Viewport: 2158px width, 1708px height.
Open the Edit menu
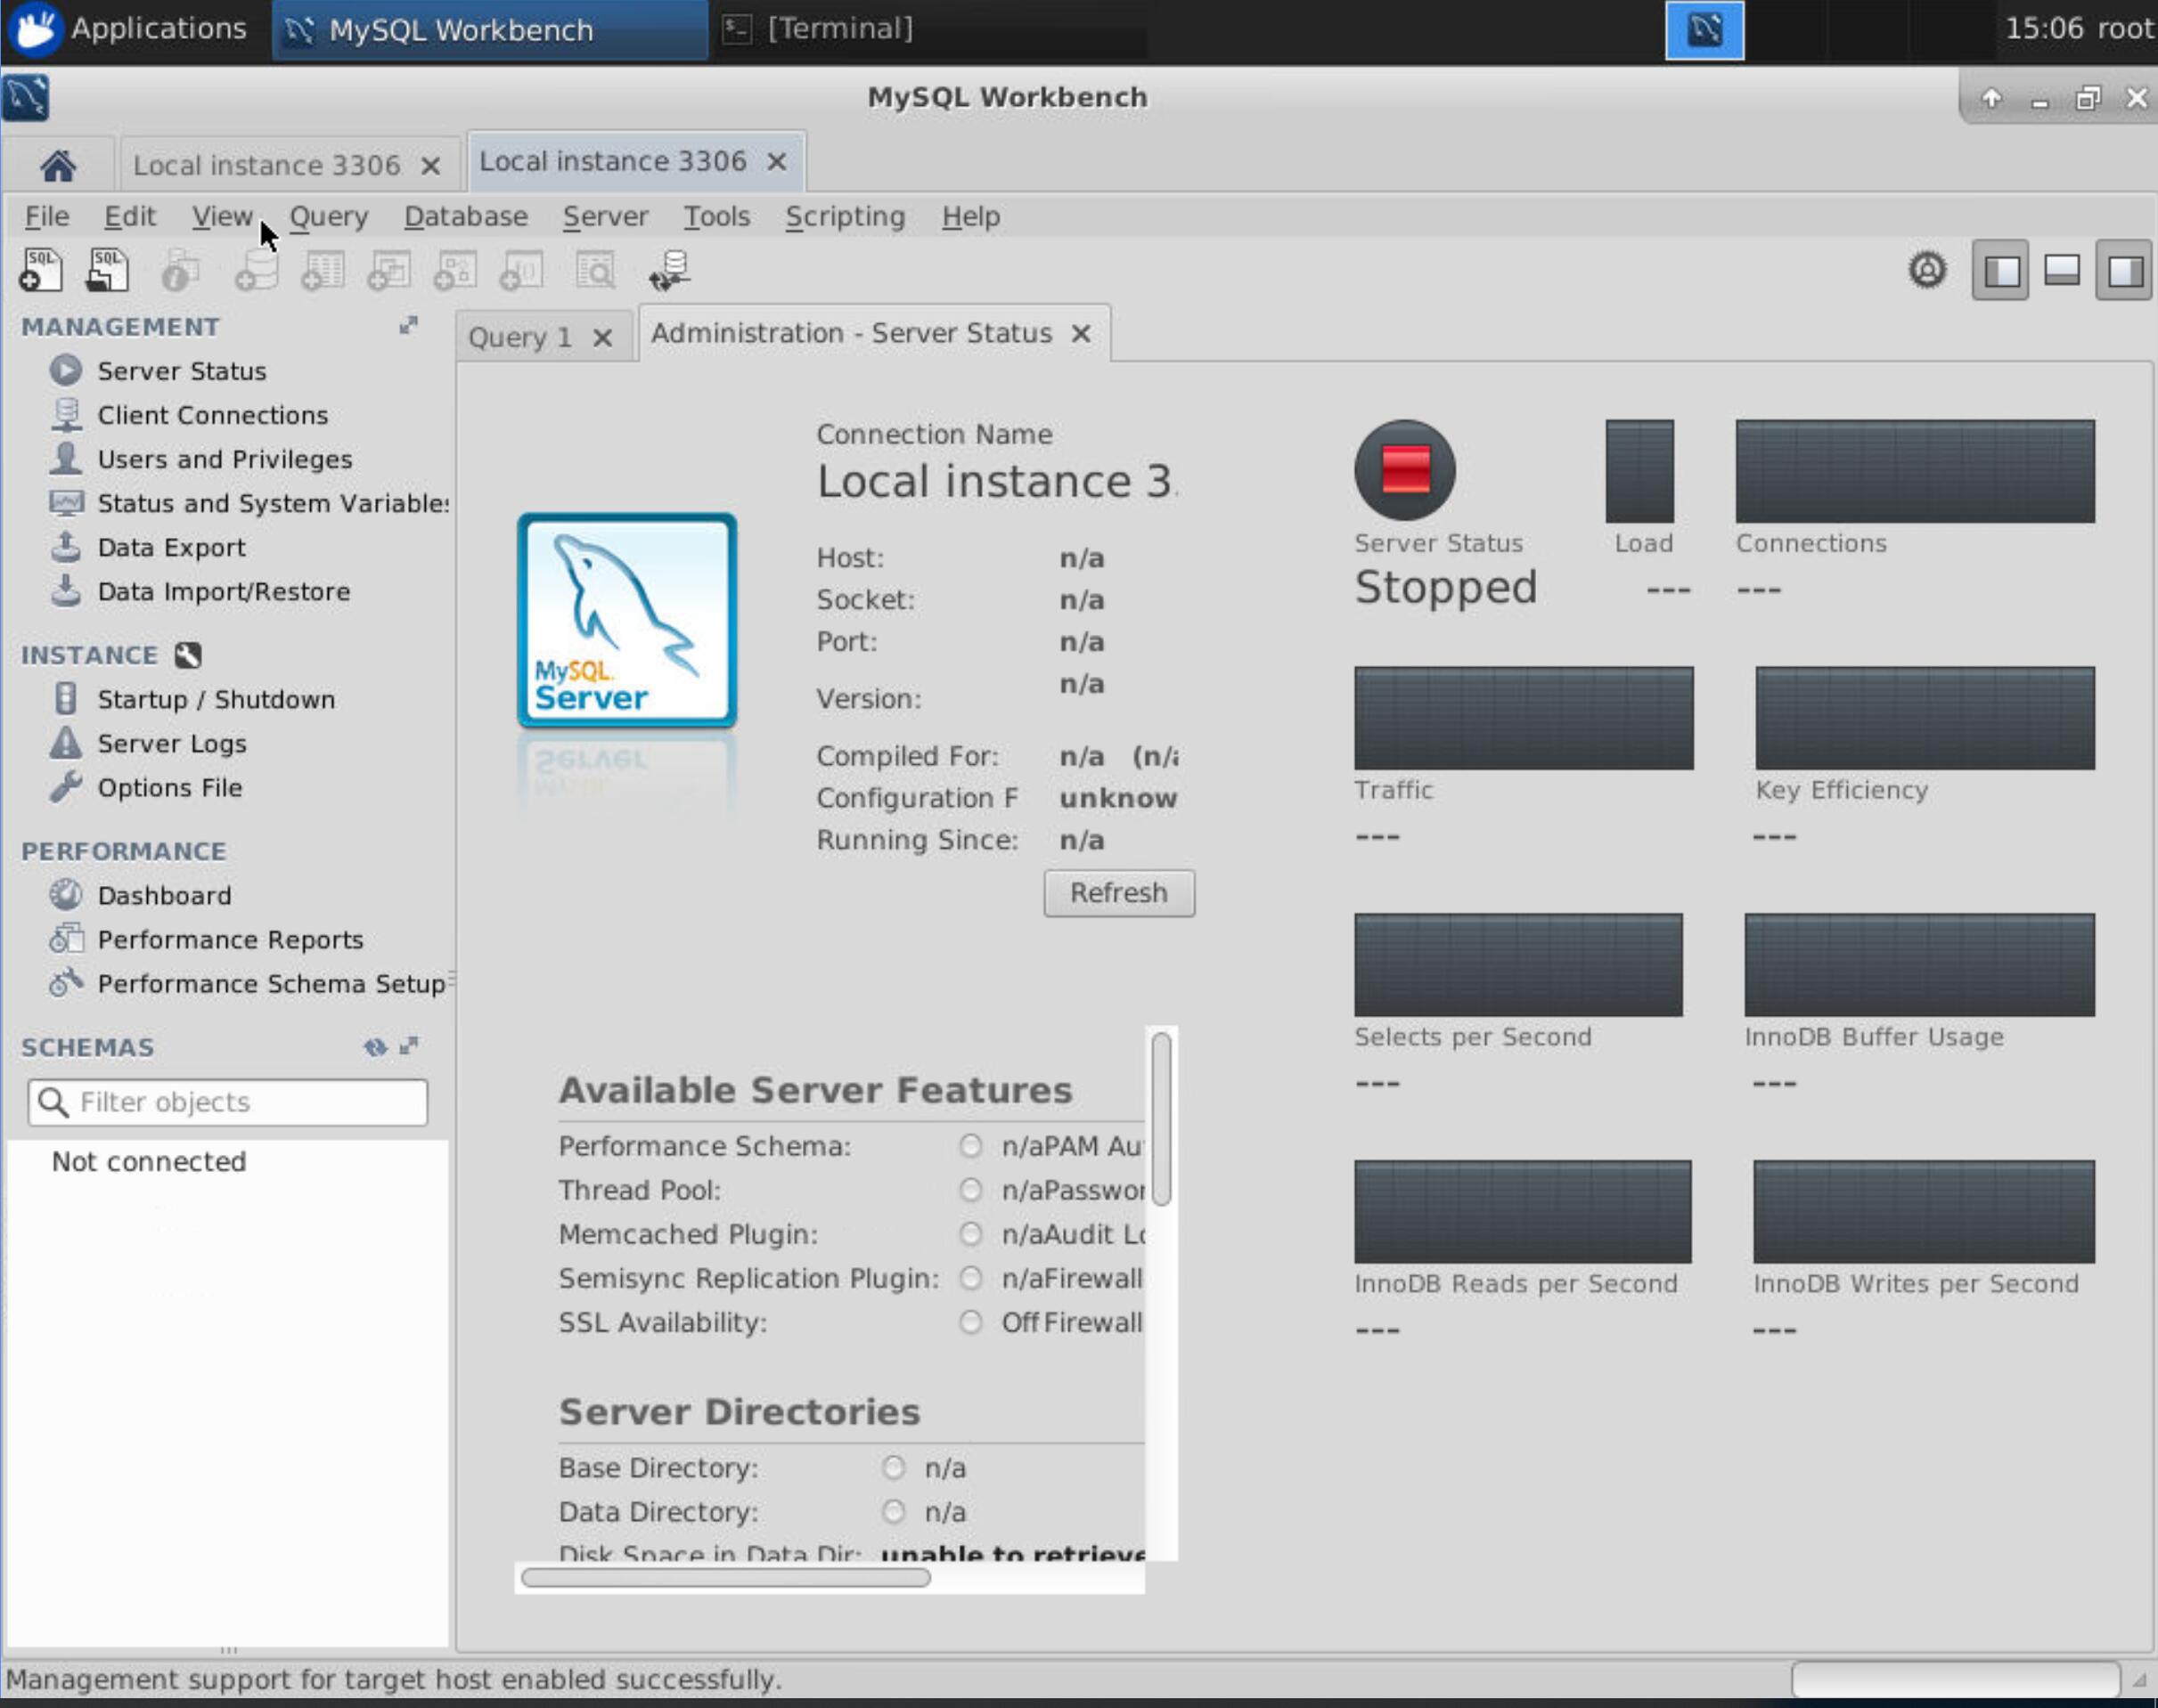[130, 216]
